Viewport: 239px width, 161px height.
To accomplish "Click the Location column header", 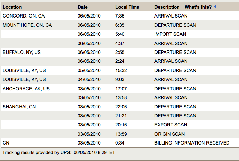I will point(12,7).
